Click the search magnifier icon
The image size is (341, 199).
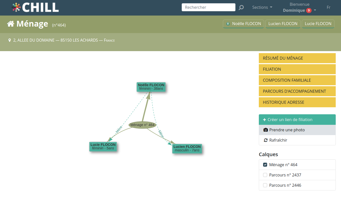coord(241,8)
